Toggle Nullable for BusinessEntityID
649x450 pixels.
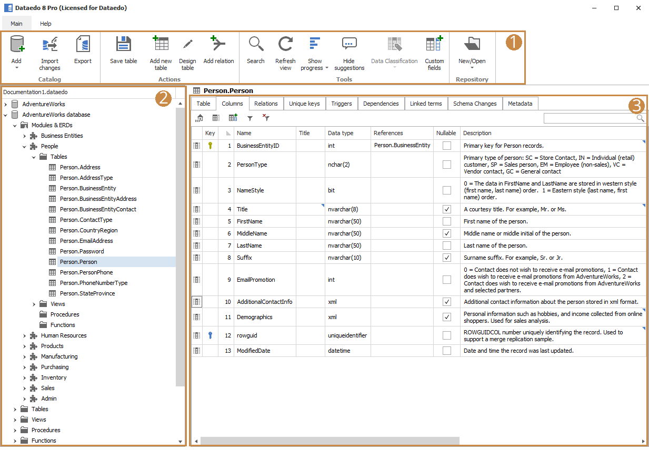point(447,146)
